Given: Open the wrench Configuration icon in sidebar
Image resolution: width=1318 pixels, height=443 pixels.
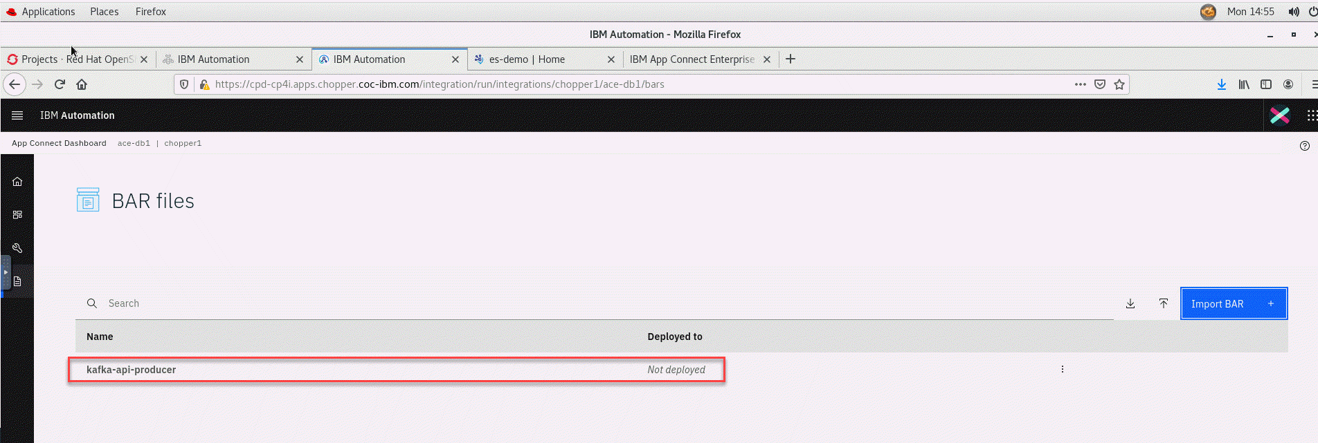Looking at the screenshot, I should coord(17,248).
